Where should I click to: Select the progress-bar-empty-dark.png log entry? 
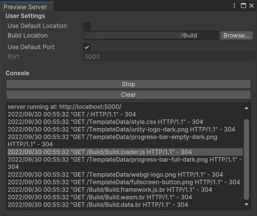125,141
